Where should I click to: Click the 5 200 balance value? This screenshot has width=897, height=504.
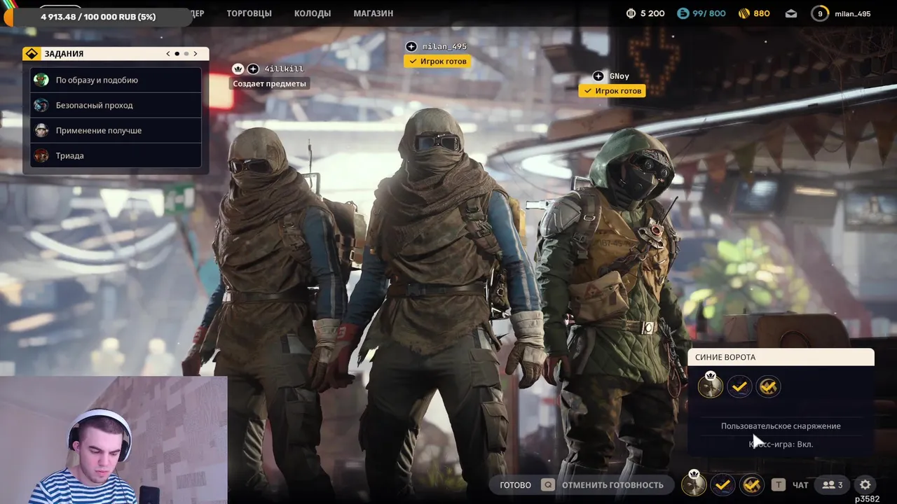[x=652, y=13]
